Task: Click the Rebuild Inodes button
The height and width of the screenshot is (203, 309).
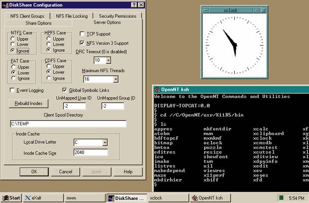Action: point(28,103)
